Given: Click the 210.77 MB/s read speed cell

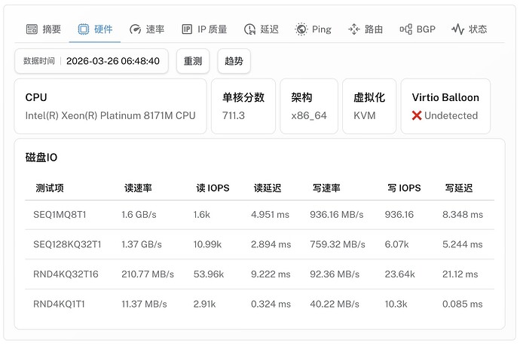Looking at the screenshot, I should tap(148, 274).
